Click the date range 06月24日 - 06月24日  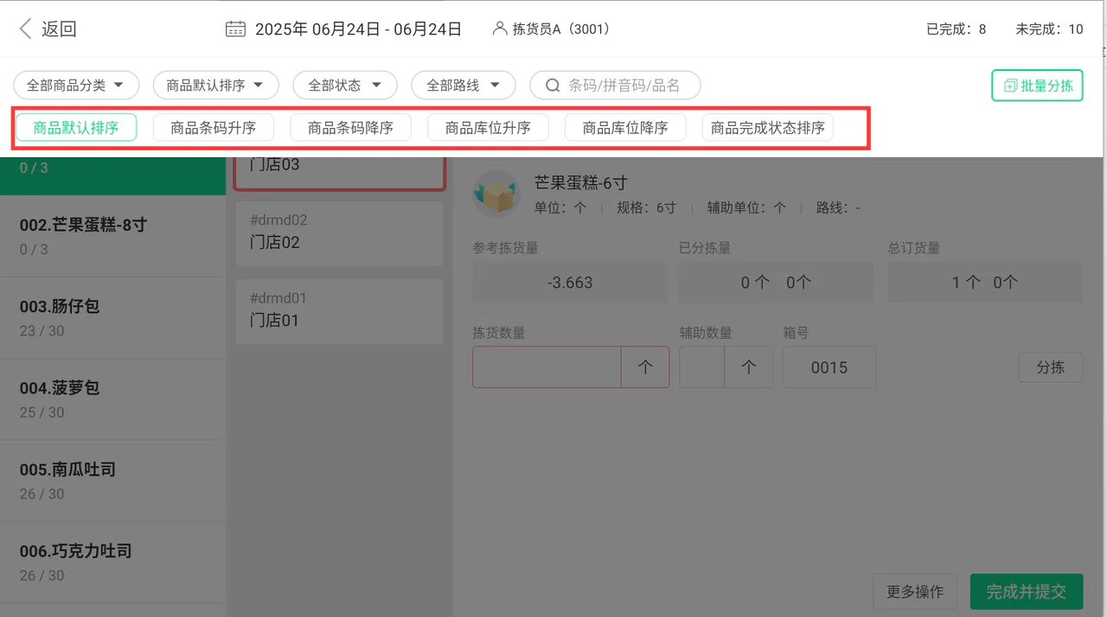point(387,29)
